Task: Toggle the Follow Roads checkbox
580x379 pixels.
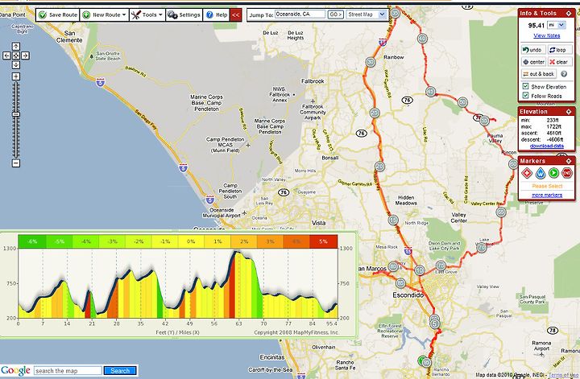Action: click(525, 96)
